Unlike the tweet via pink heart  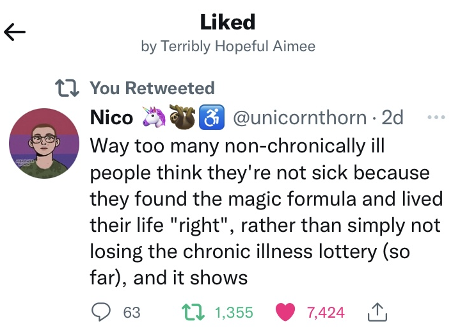click(x=285, y=312)
